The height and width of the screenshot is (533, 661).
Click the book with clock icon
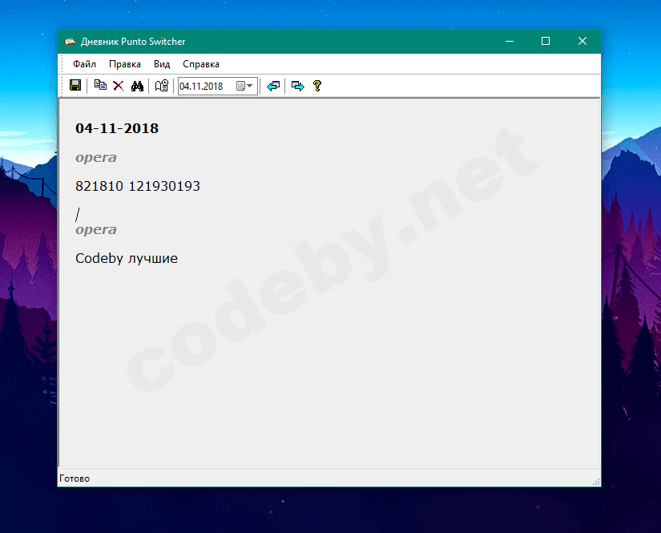point(162,86)
